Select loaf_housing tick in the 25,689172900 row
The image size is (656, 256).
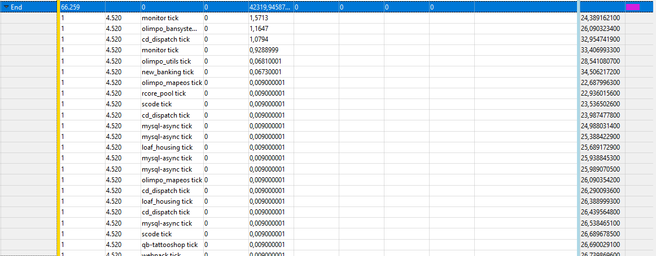point(167,147)
